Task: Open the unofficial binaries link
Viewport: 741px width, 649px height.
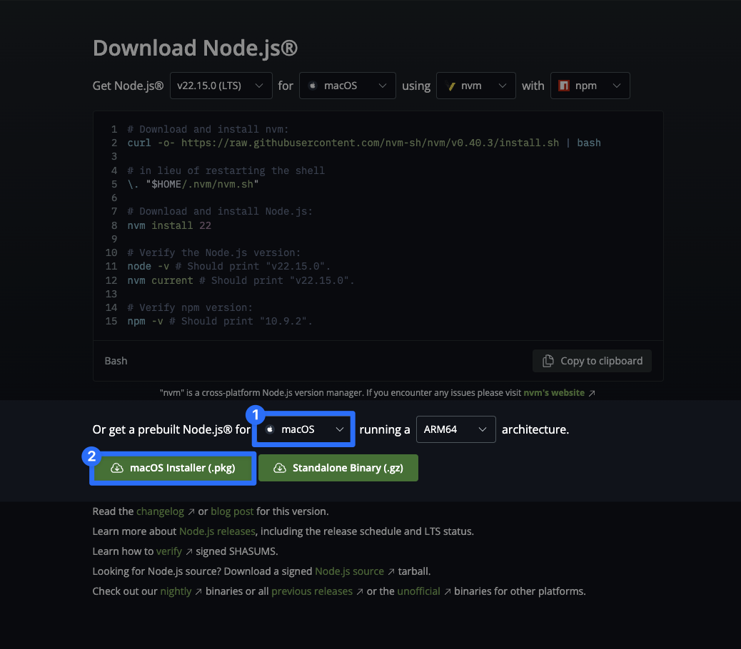Action: tap(419, 591)
